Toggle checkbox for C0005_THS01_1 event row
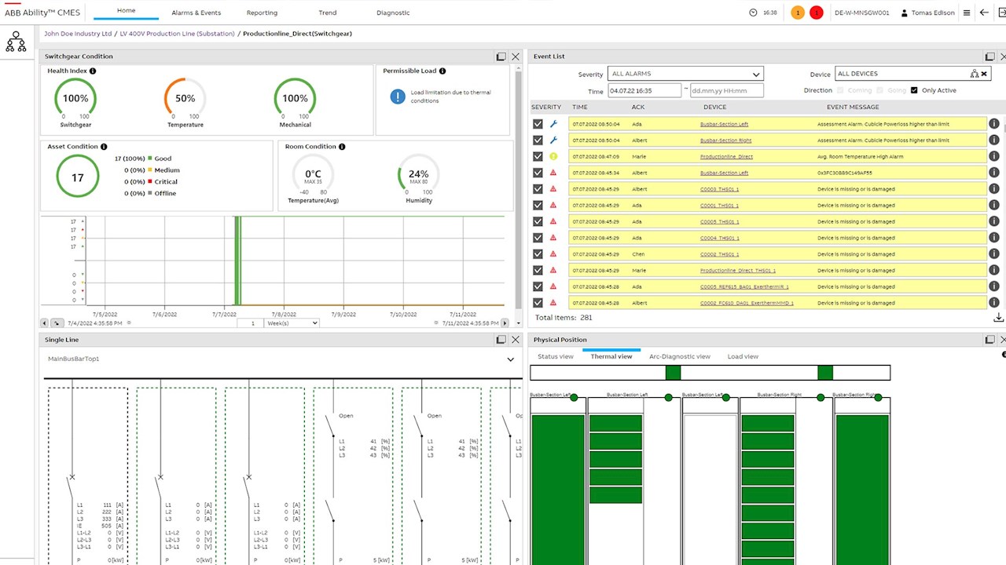The width and height of the screenshot is (1006, 565). point(538,221)
